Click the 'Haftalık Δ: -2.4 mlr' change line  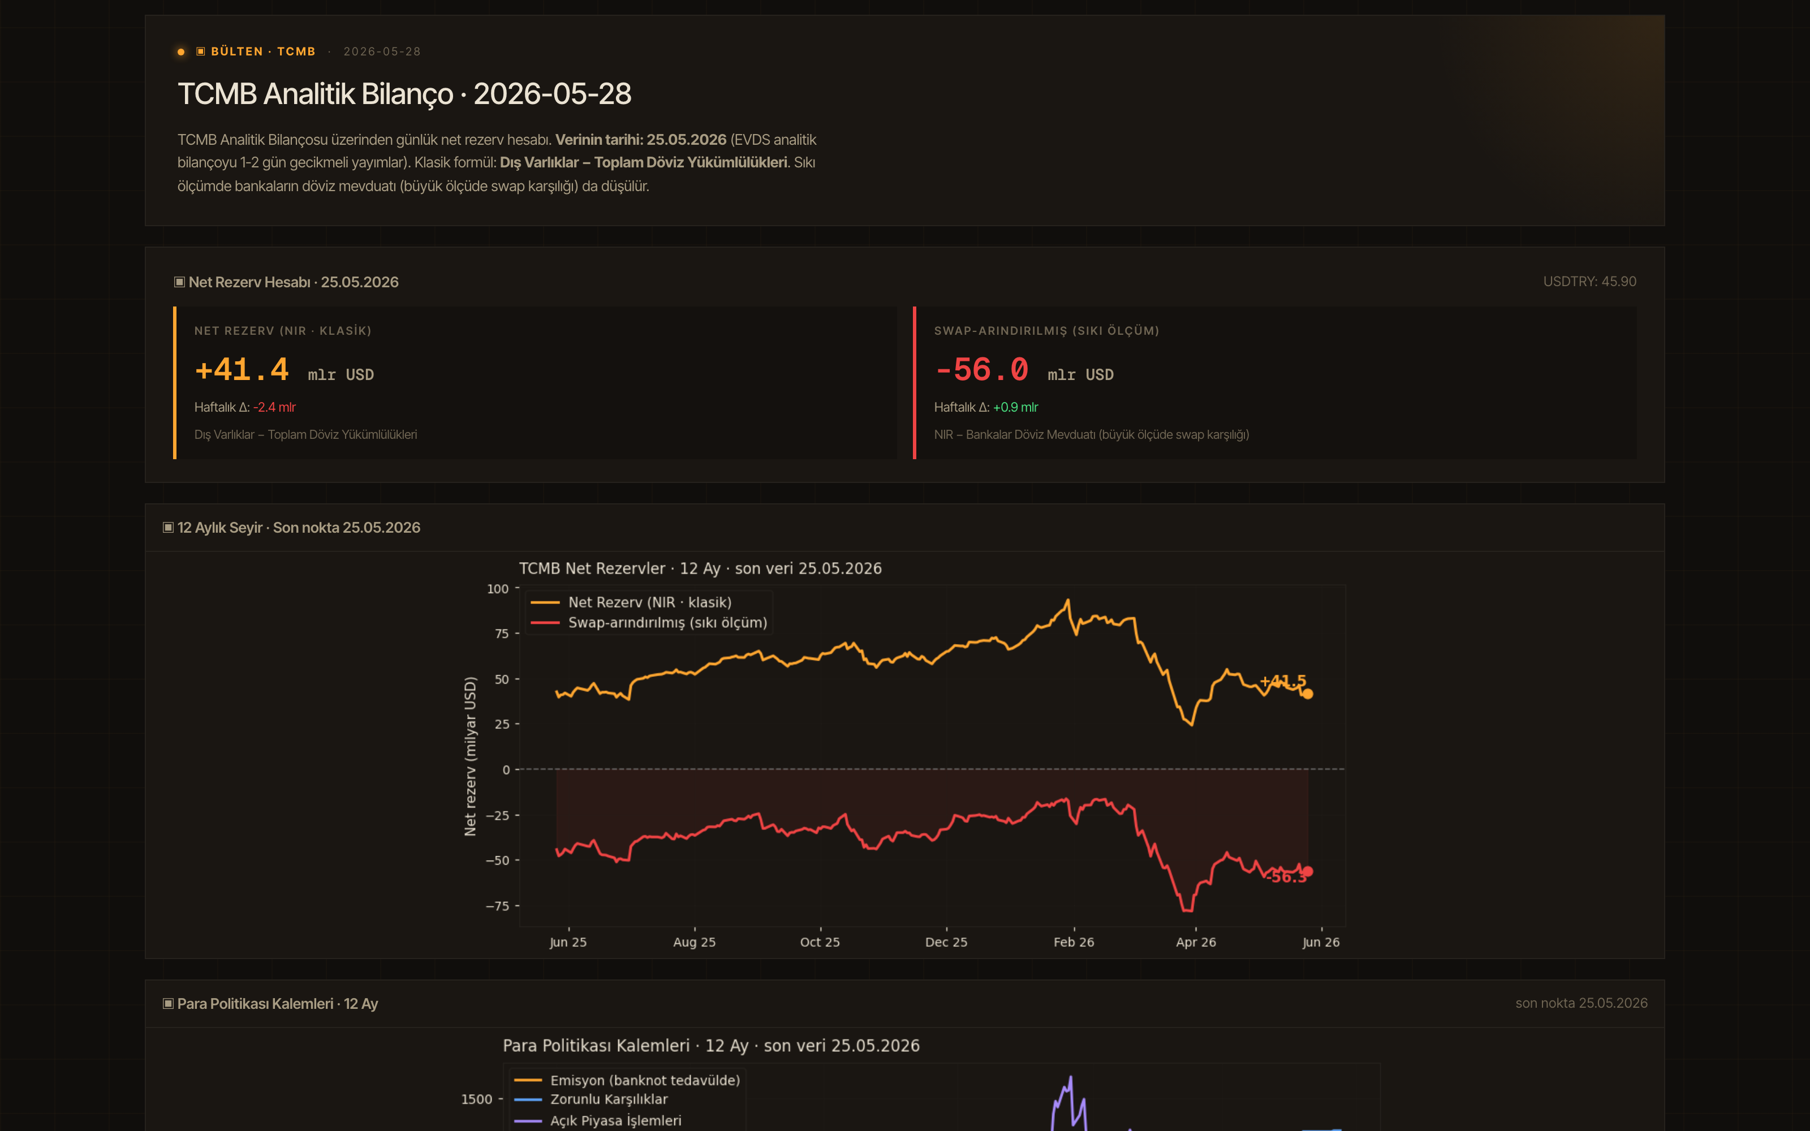tap(245, 407)
